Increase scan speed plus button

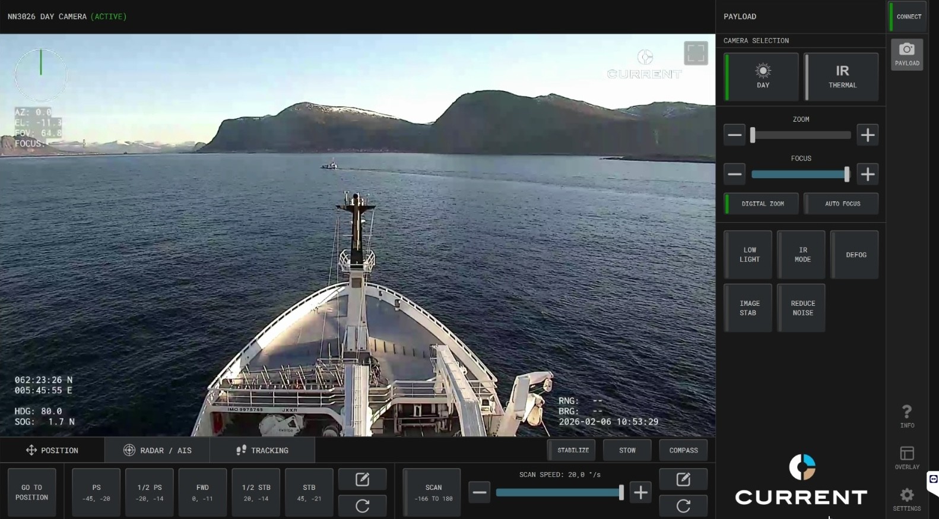pyautogui.click(x=640, y=492)
